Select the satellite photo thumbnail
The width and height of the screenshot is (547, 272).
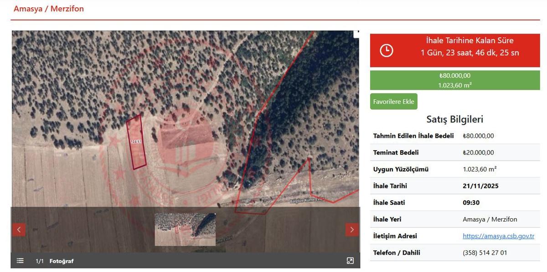click(x=185, y=230)
